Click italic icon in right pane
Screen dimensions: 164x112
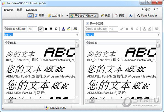122,29
